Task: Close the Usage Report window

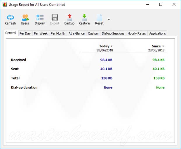Action: point(174,4)
